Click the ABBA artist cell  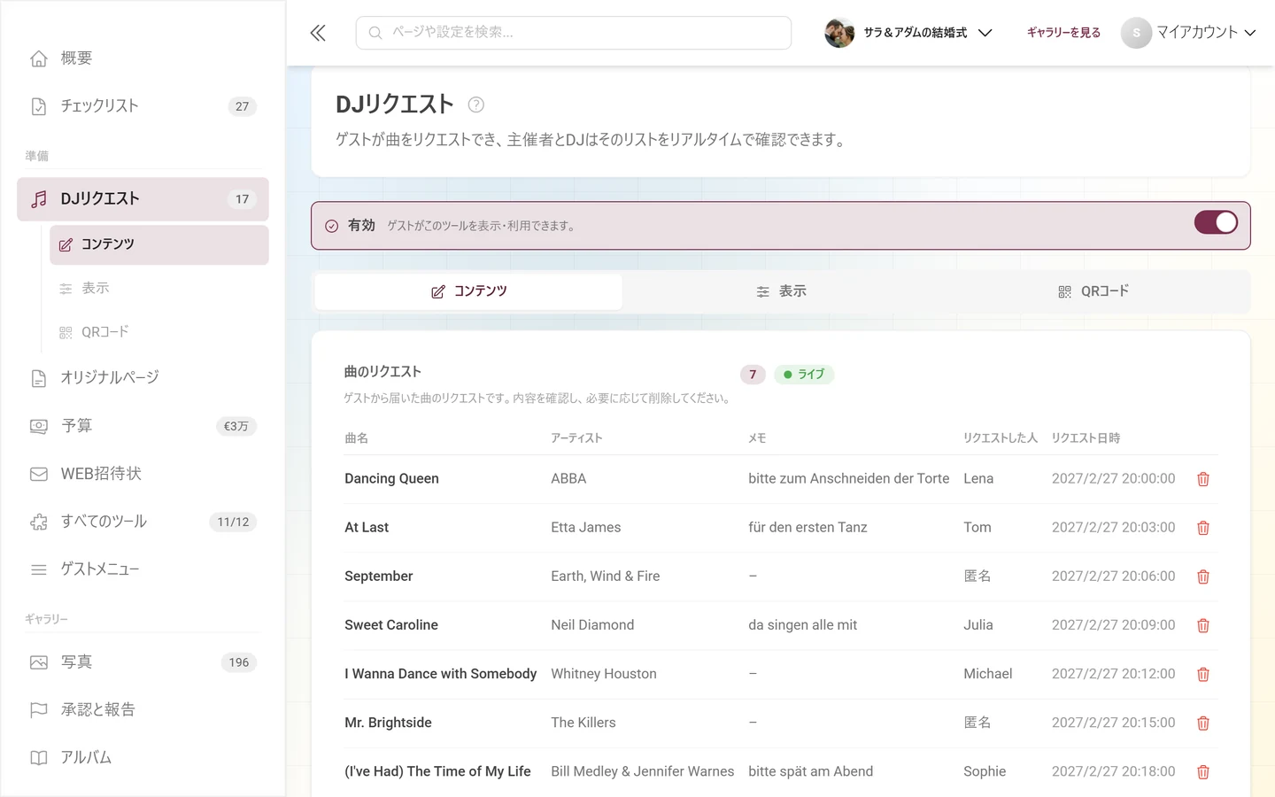568,479
